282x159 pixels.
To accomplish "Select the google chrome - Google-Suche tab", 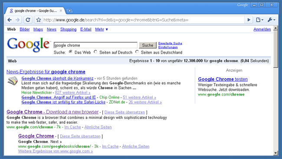I will (x=36, y=11).
